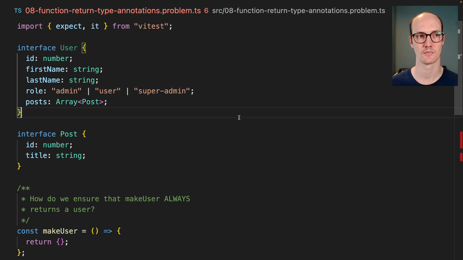This screenshot has width=463, height=260.
Task: Click the User interface name
Action: (68, 48)
